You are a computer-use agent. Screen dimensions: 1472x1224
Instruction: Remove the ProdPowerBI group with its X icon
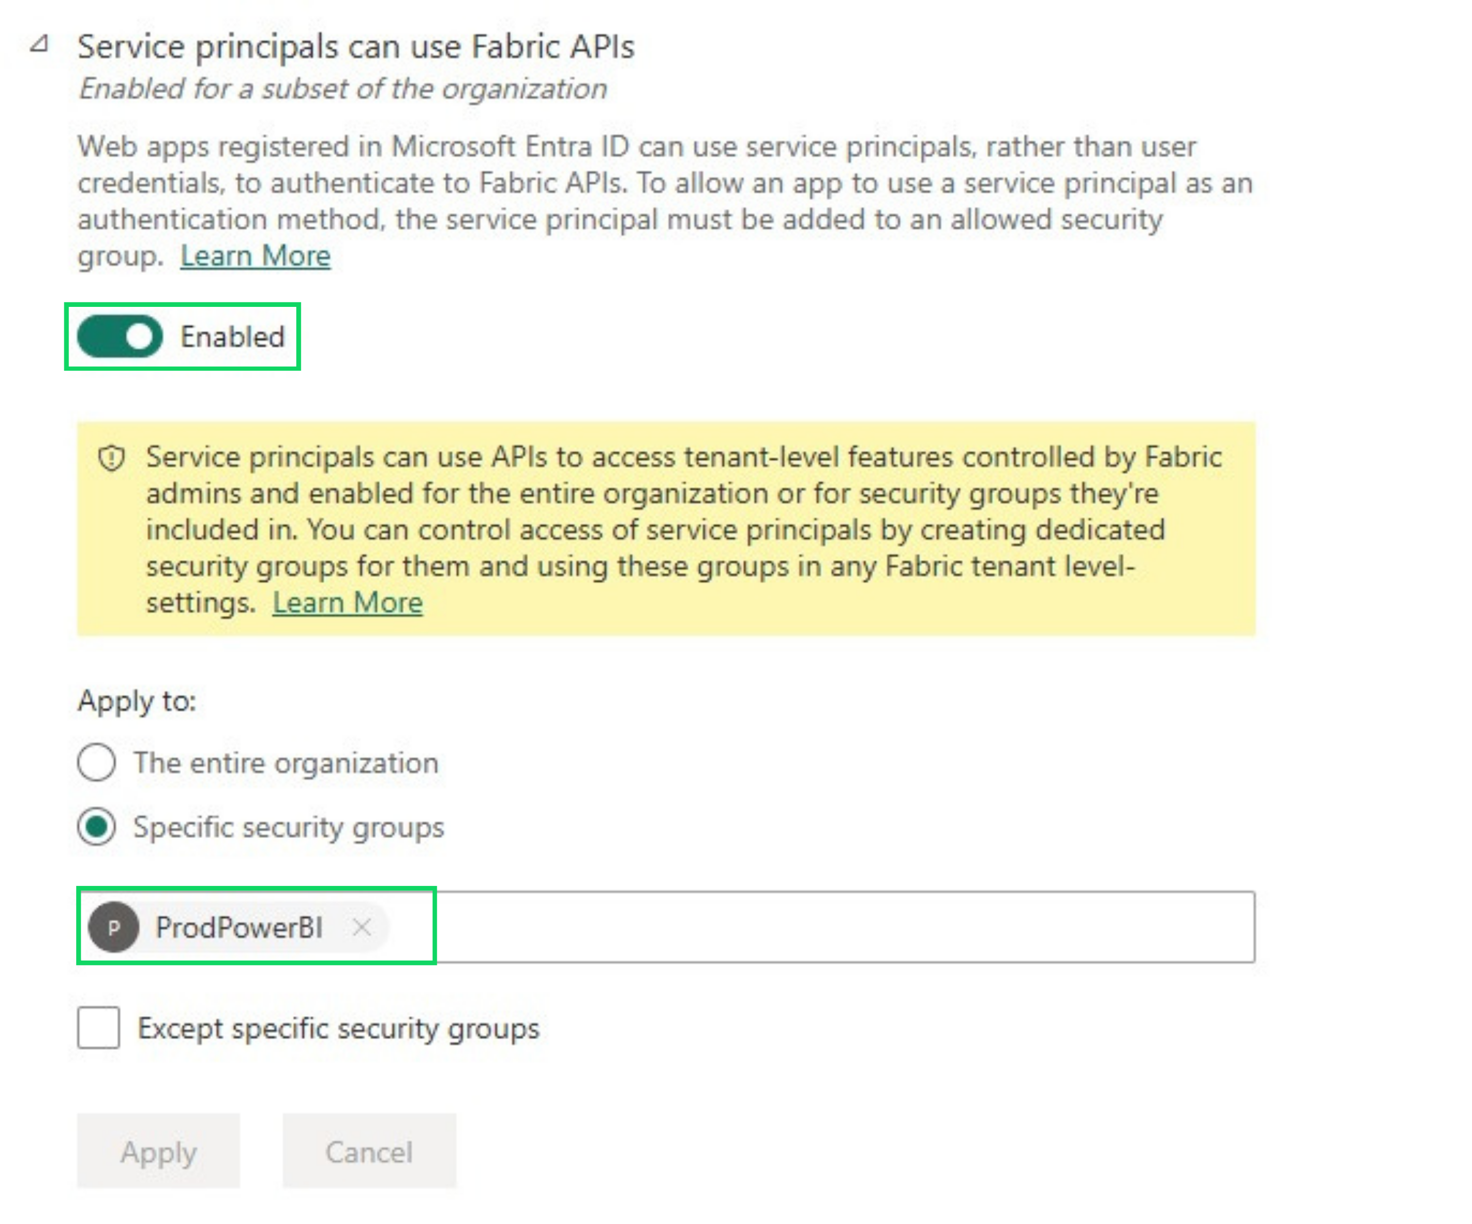pyautogui.click(x=362, y=928)
